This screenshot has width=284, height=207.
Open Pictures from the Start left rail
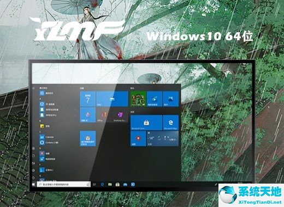[x=33, y=163]
